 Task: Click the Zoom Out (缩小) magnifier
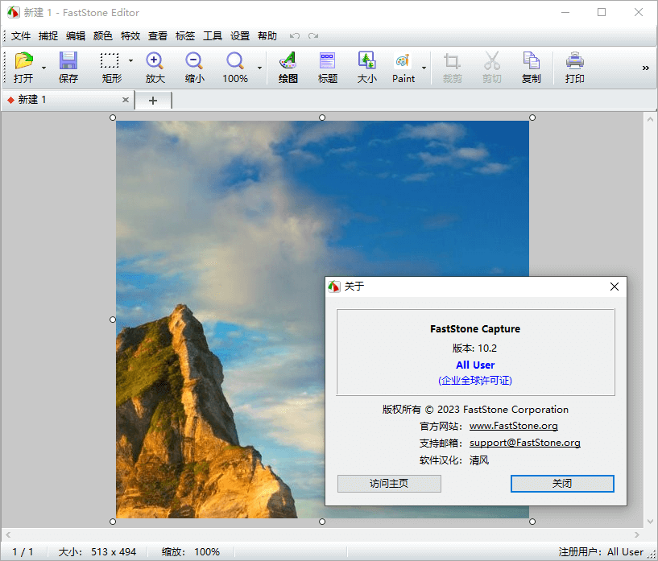(x=194, y=62)
